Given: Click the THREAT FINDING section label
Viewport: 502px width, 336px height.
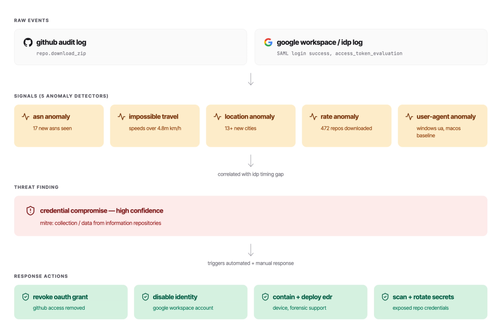Looking at the screenshot, I should (x=36, y=187).
